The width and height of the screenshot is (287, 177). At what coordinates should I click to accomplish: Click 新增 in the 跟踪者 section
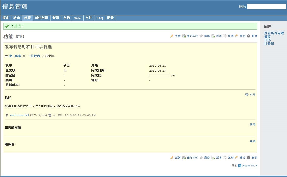pos(253,141)
